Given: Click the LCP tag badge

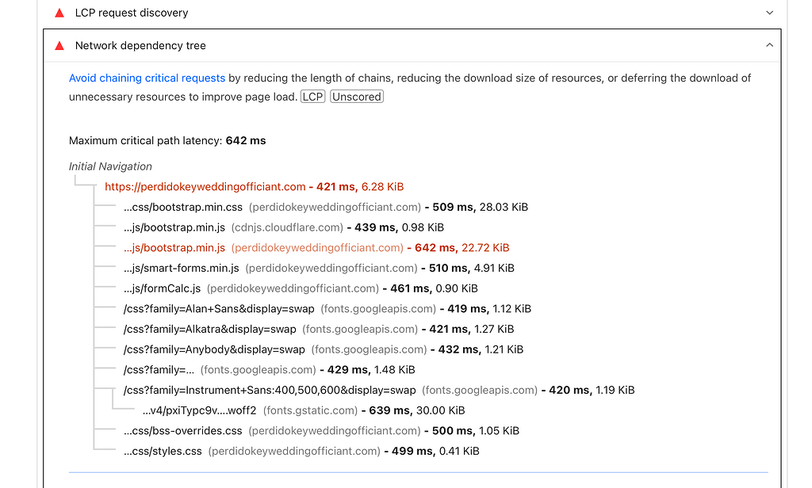Looking at the screenshot, I should coord(312,97).
